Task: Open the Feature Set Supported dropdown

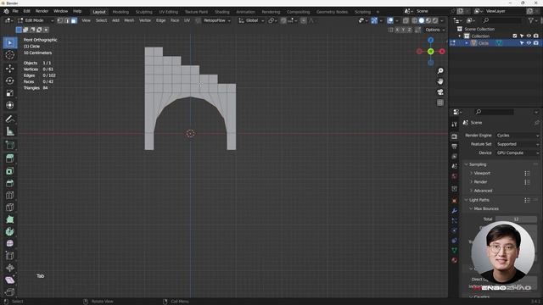Action: click(x=518, y=144)
